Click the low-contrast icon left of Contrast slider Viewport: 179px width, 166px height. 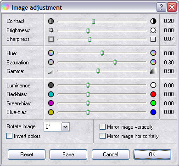click(x=51, y=21)
